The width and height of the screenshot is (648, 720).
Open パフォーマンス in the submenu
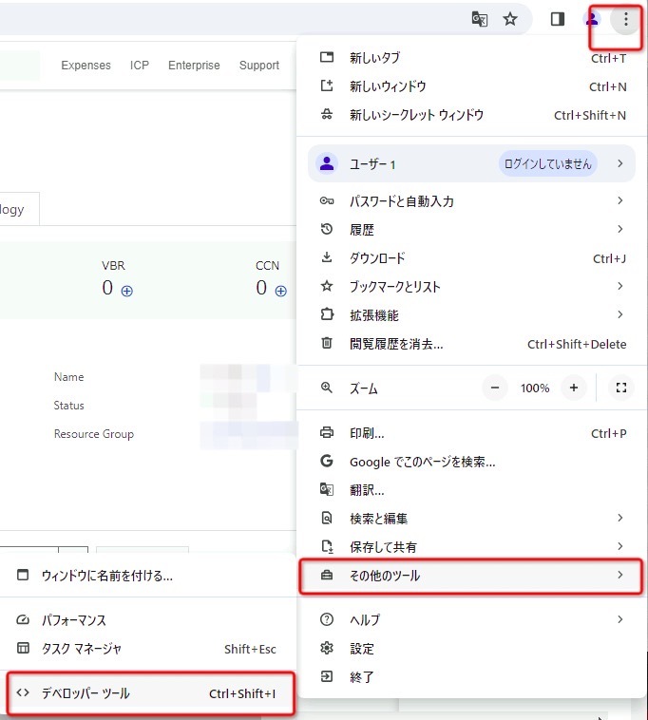tap(147, 620)
